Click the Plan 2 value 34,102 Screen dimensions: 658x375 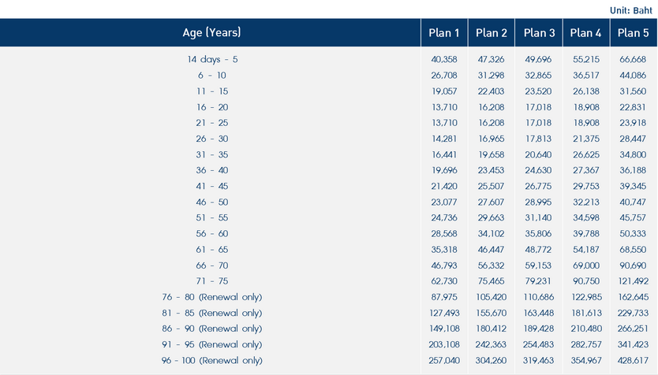click(x=492, y=234)
